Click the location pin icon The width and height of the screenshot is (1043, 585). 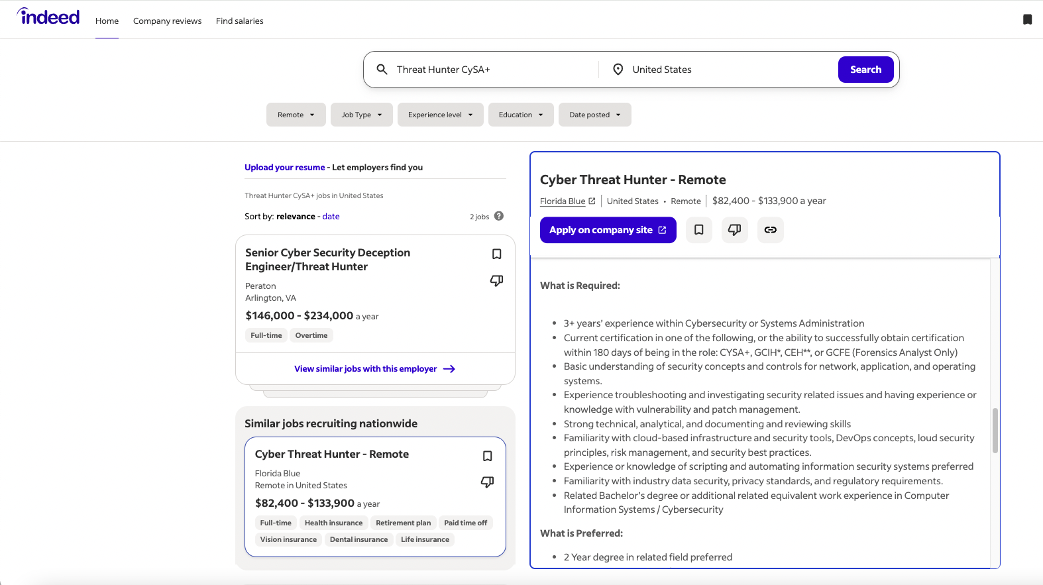coord(618,70)
